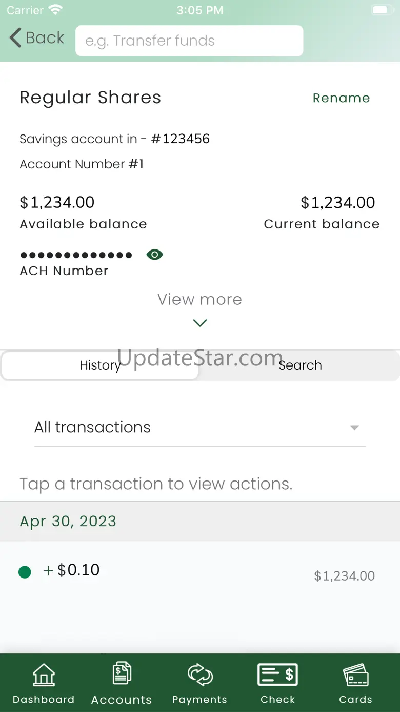Image resolution: width=400 pixels, height=712 pixels.
Task: Tap the back chevron arrow
Action: pyautogui.click(x=15, y=38)
